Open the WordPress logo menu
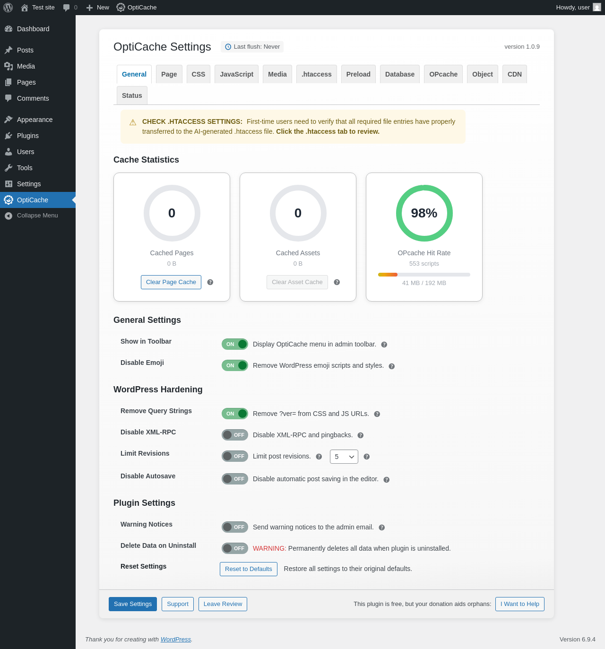 [x=8, y=8]
